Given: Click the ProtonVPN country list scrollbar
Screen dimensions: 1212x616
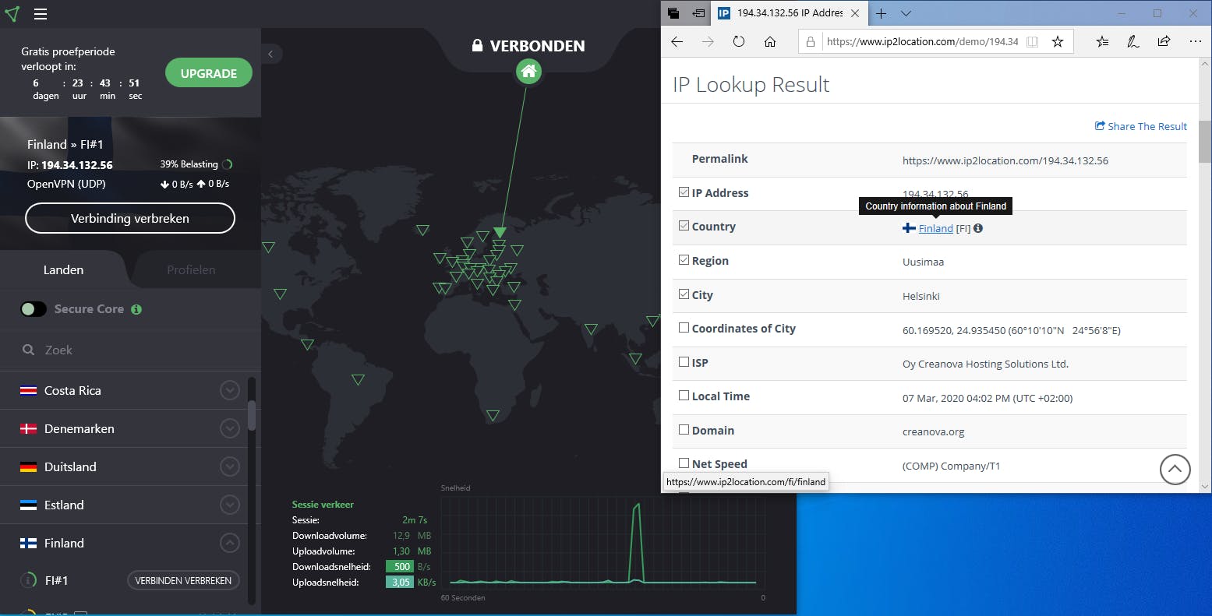Looking at the screenshot, I should [251, 414].
